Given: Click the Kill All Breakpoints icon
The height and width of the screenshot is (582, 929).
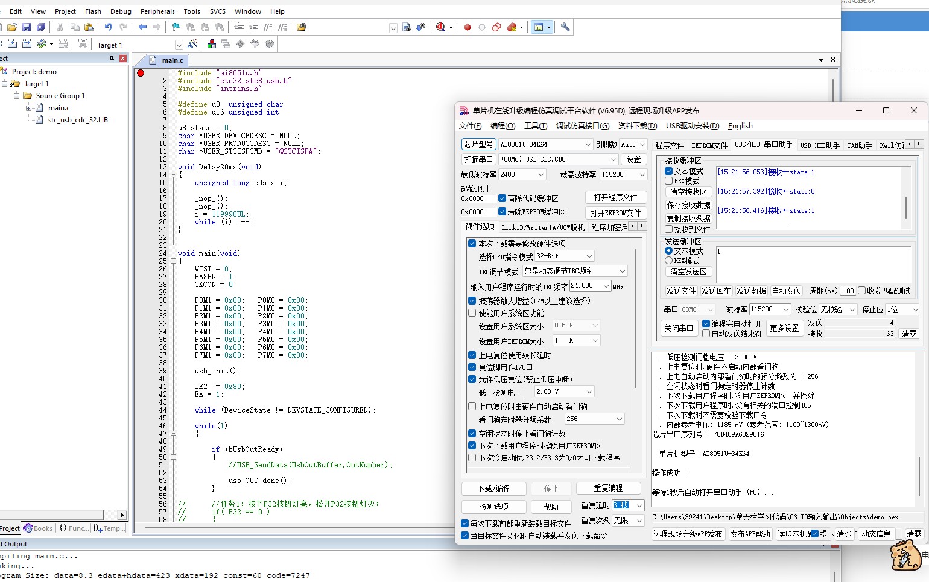Looking at the screenshot, I should (x=512, y=27).
